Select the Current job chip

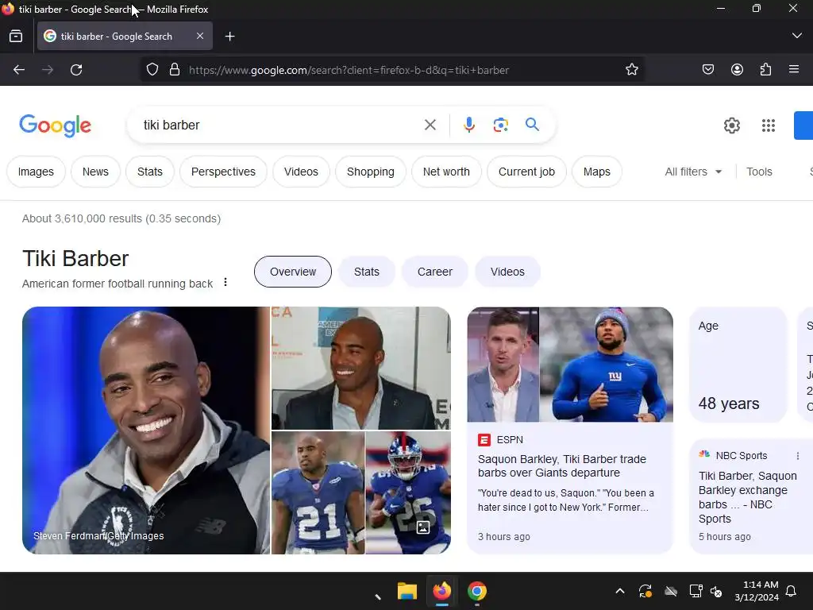point(527,172)
